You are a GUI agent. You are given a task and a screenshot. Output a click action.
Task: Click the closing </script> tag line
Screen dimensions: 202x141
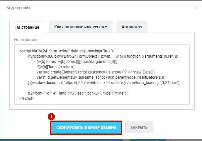pos(27,99)
